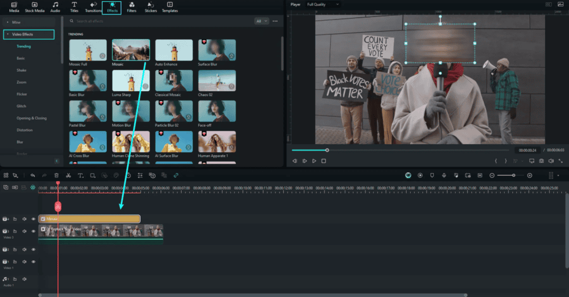Image resolution: width=569 pixels, height=297 pixels.
Task: Stop the video playback
Action: pos(324,161)
